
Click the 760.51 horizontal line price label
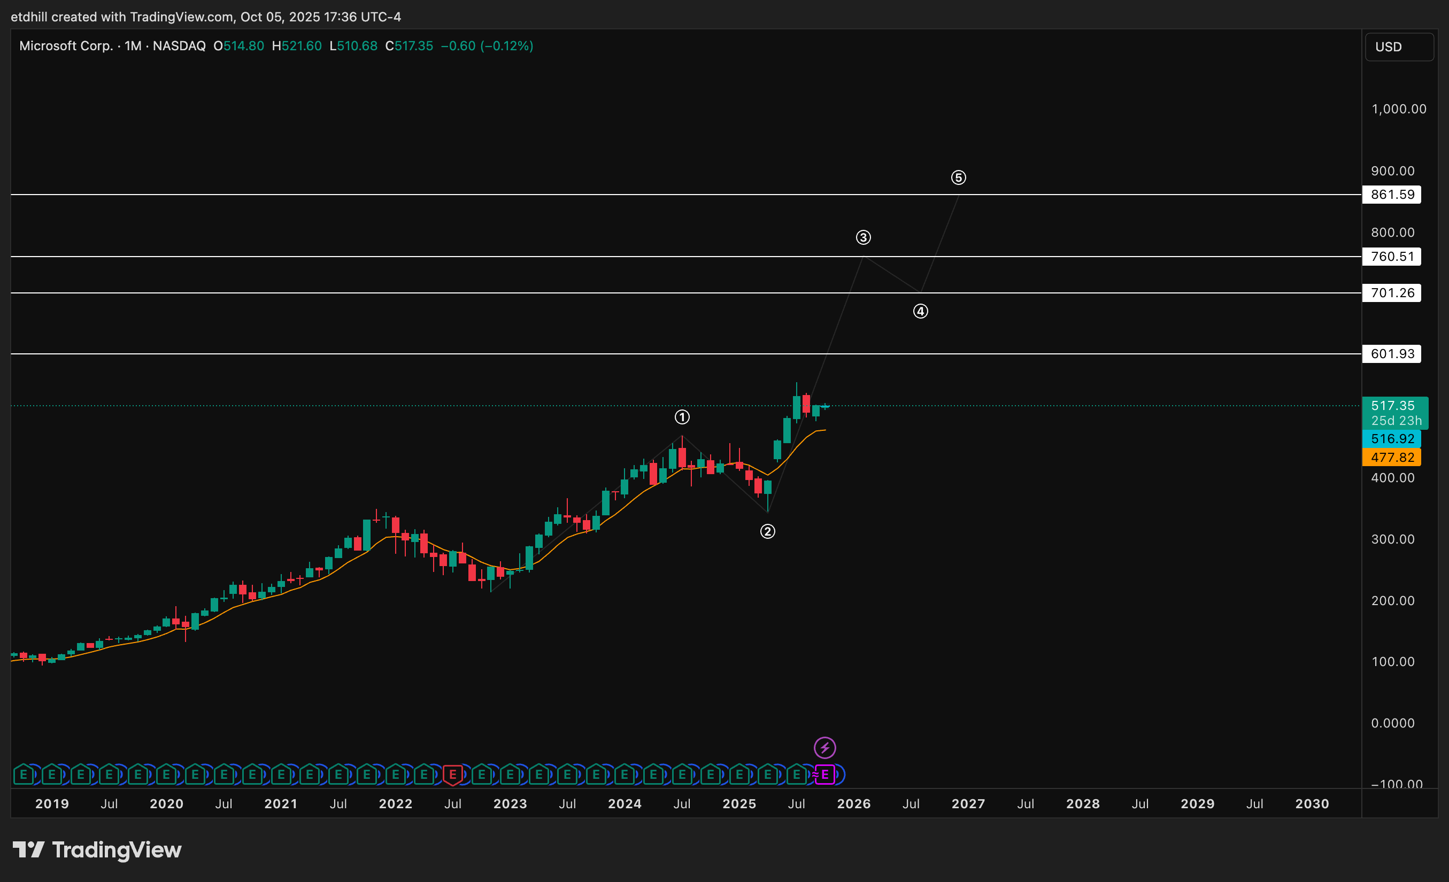coord(1391,257)
